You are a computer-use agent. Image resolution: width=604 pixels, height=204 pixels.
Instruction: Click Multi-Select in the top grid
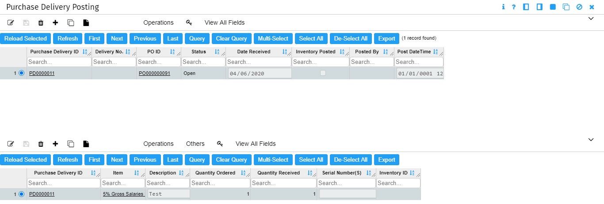click(273, 38)
